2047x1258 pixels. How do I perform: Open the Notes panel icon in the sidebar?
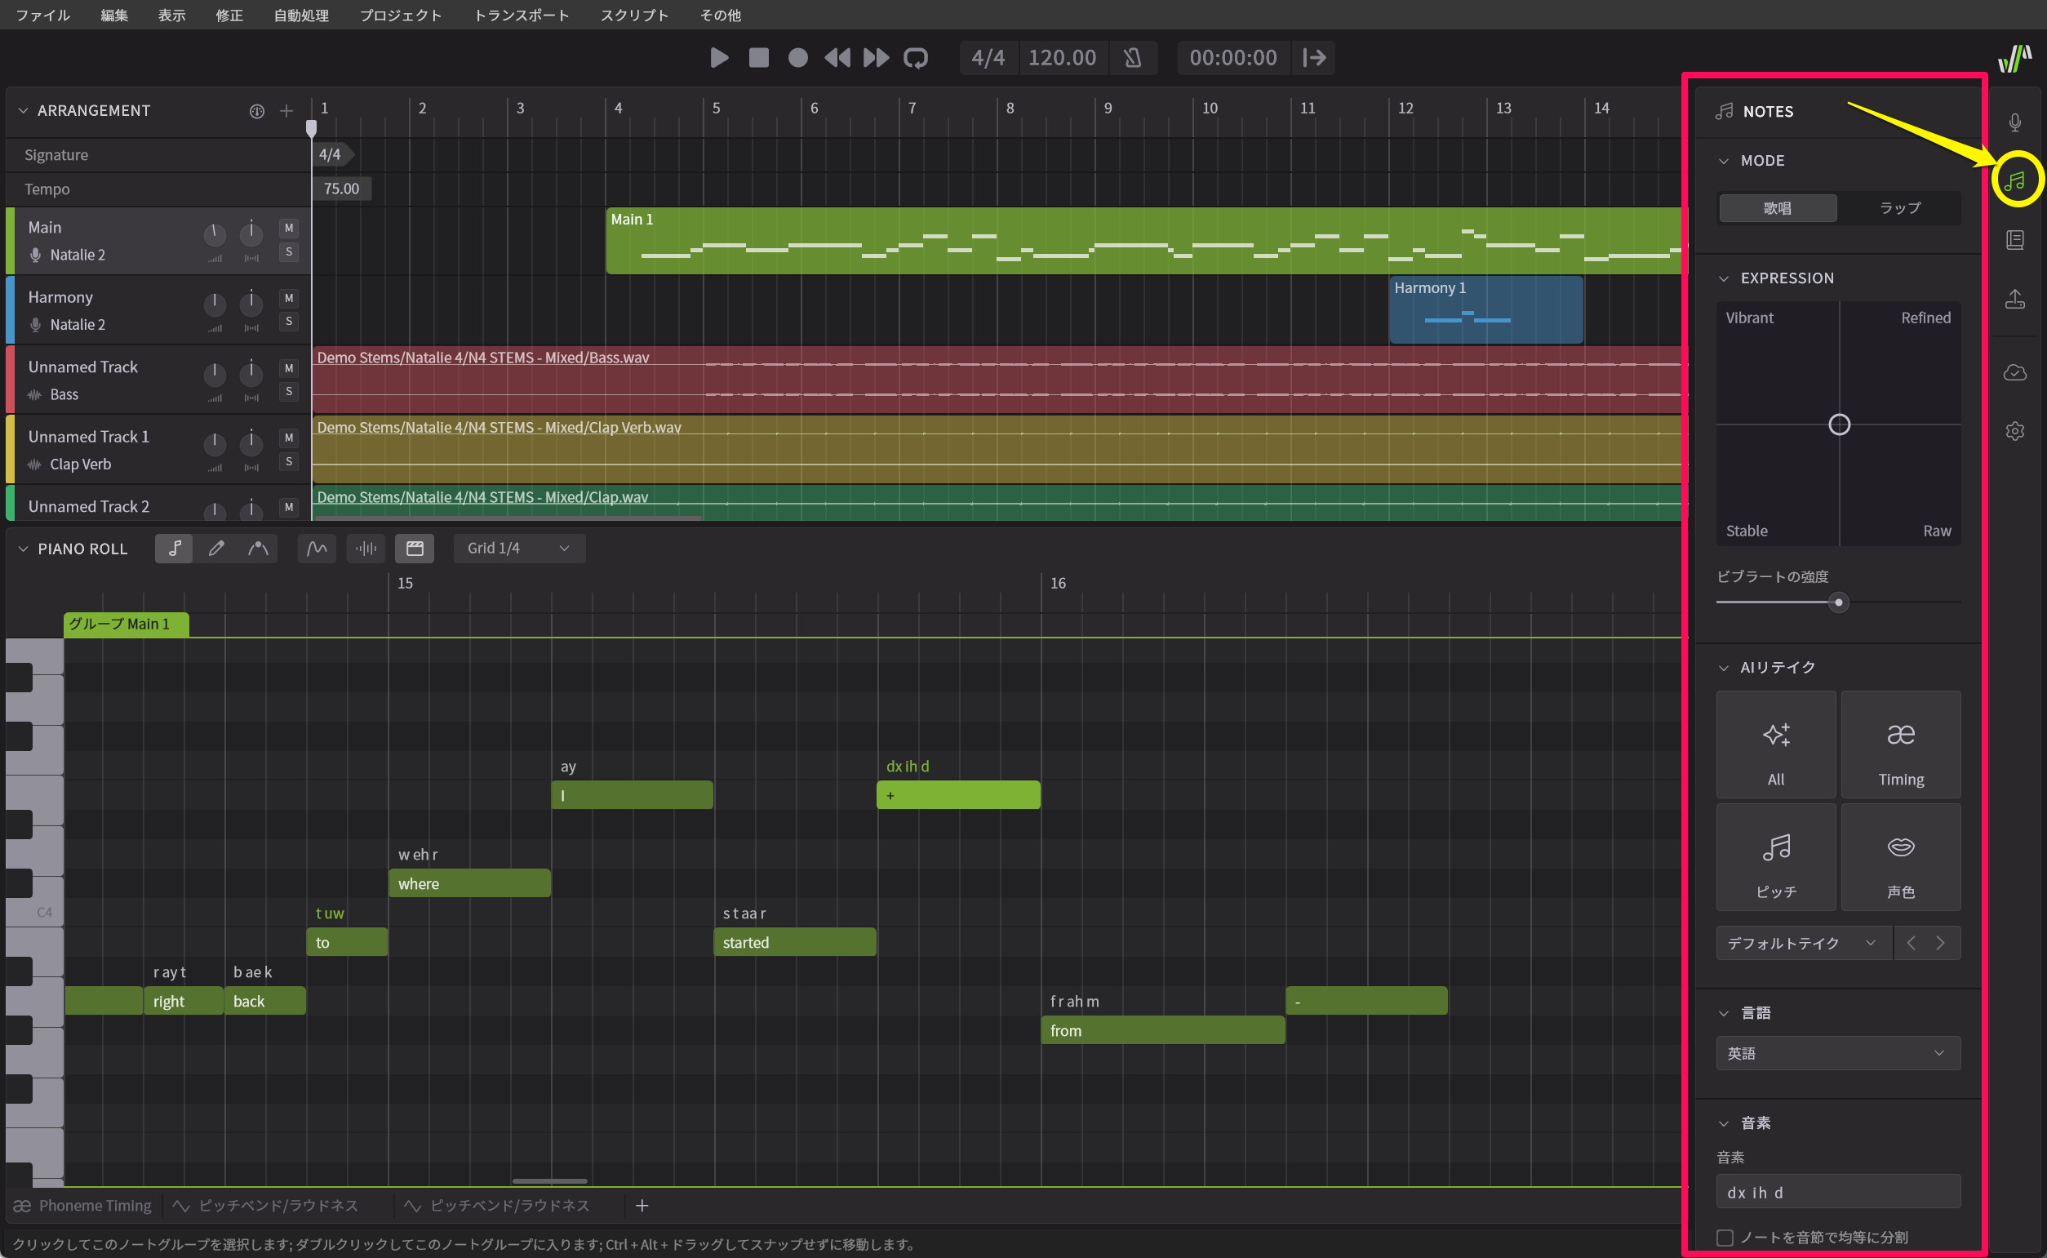click(x=2014, y=180)
